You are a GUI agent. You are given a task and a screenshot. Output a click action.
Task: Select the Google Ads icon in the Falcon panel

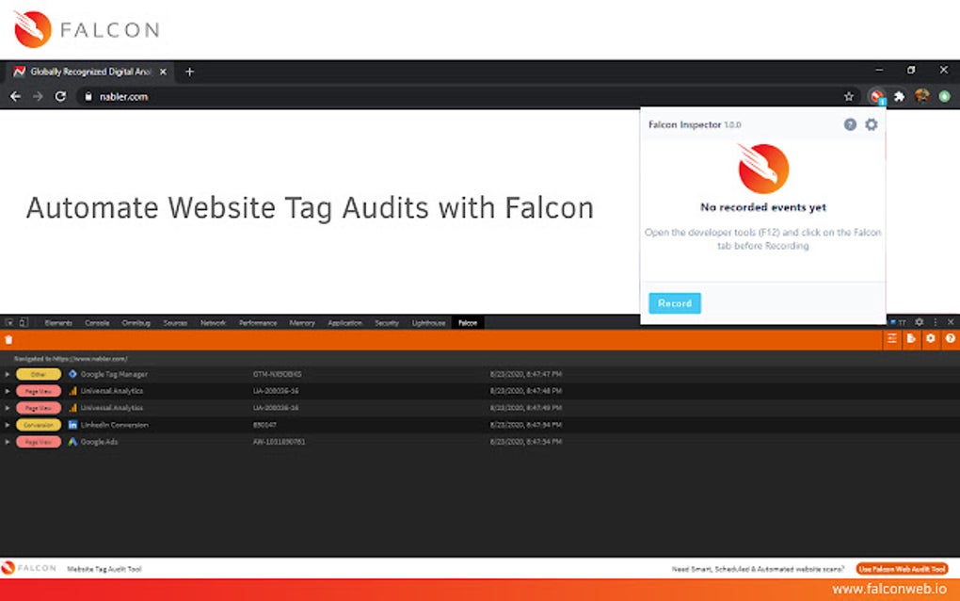click(73, 442)
